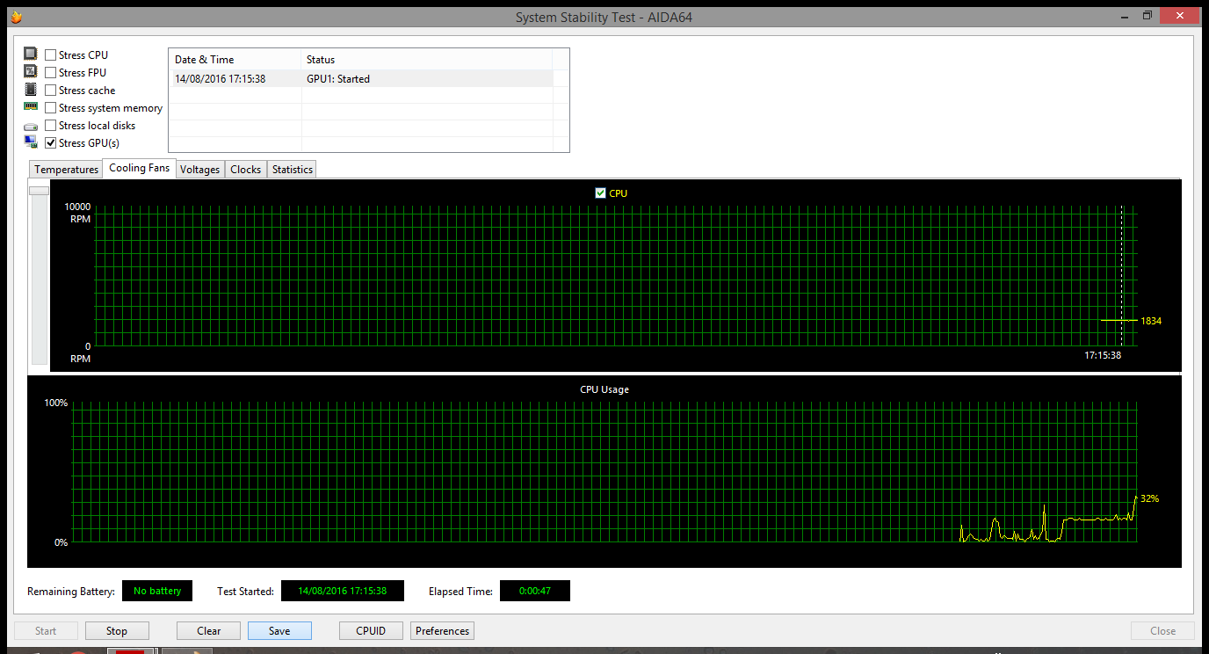Save the test results
1209x654 pixels.
coord(279,630)
